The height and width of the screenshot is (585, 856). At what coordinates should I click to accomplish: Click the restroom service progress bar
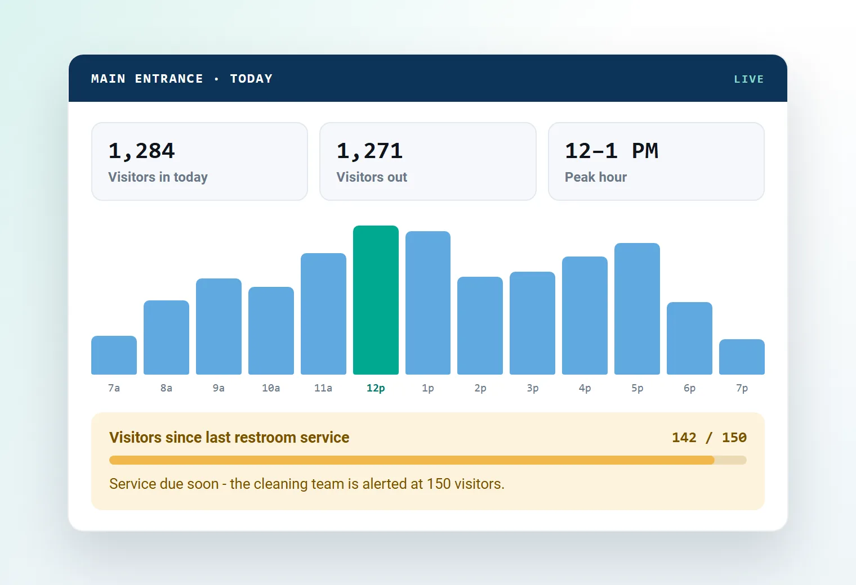[428, 460]
